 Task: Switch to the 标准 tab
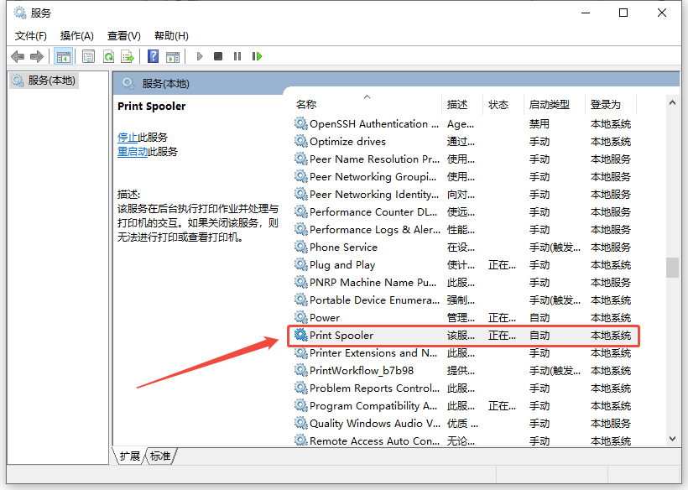pos(160,456)
